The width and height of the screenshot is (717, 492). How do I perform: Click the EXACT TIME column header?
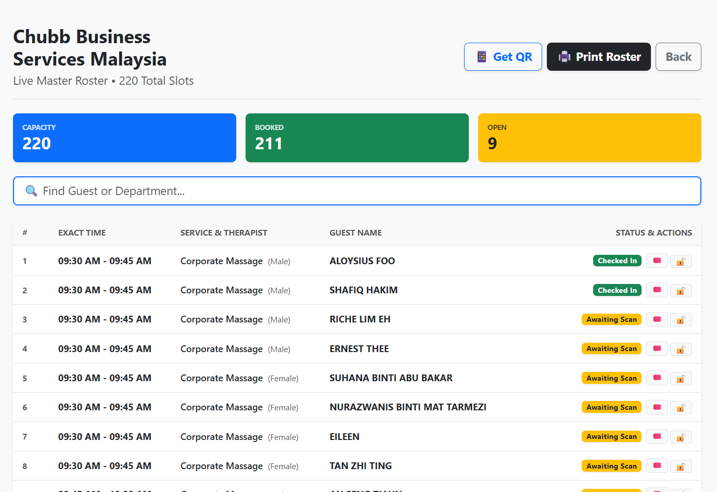[82, 233]
